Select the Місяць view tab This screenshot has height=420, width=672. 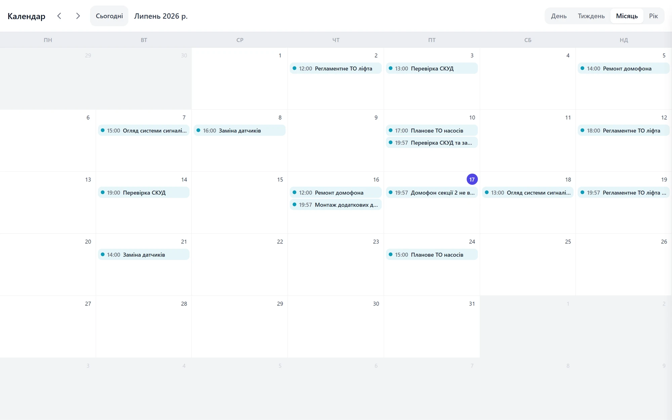pos(627,16)
